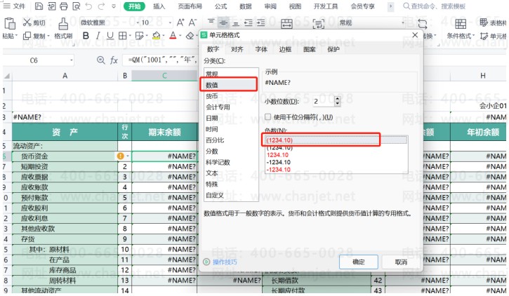The image size is (509, 296).
Task: Toggle Underline formatting
Action: pos(110,36)
